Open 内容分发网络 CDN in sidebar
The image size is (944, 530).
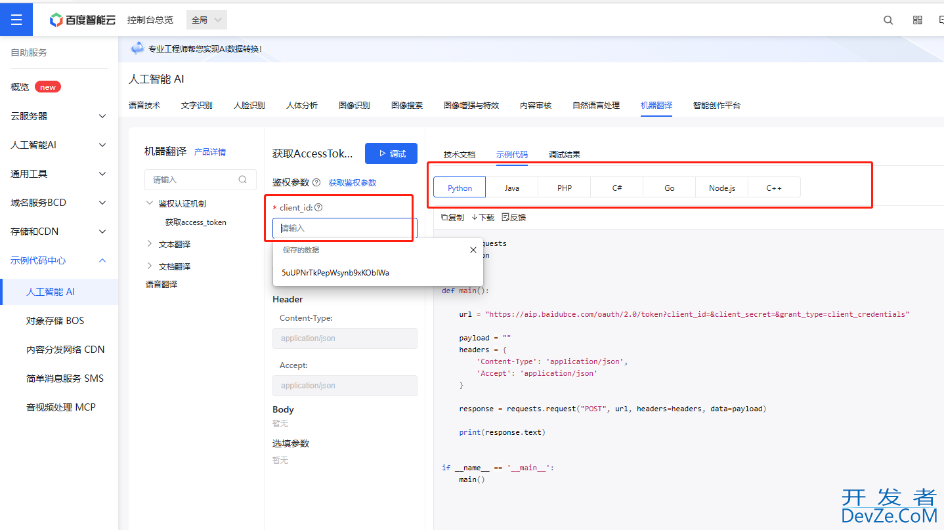65,350
